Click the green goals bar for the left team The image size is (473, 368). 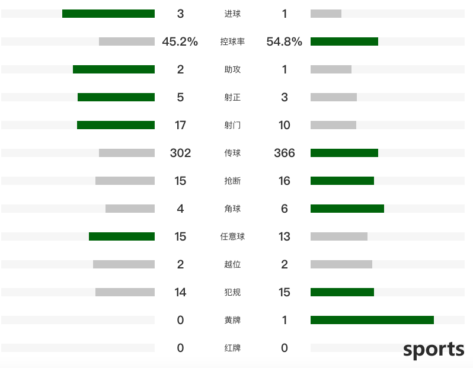click(x=108, y=14)
